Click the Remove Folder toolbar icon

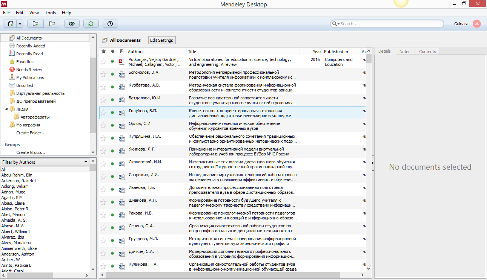pos(52,24)
